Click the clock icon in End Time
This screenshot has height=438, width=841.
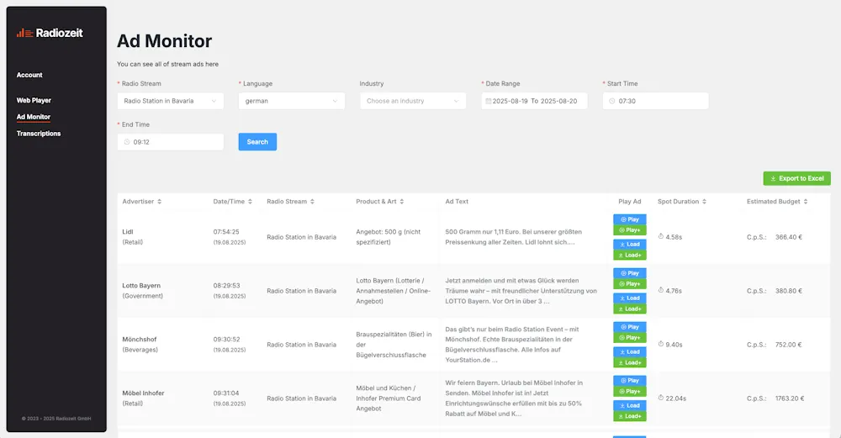point(126,142)
